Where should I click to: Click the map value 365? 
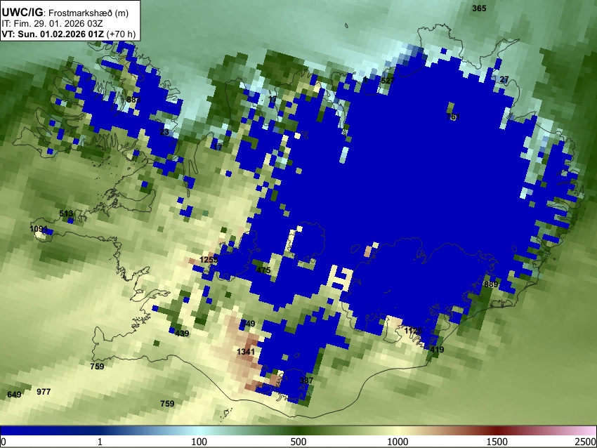coord(479,8)
